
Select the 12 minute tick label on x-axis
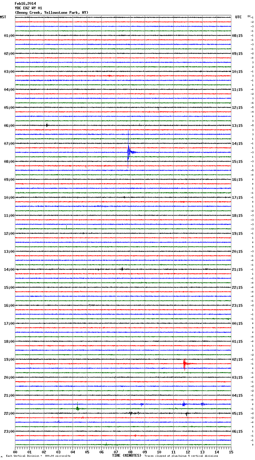[188, 452]
